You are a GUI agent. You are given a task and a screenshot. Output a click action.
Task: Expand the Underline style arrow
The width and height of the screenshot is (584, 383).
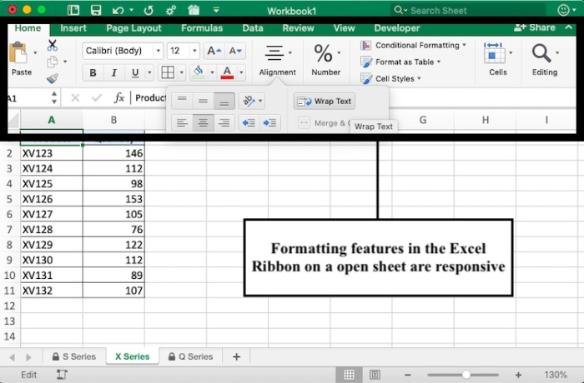149,72
